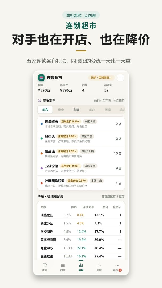Tap the blue dot beside 惠邻超市
The image size is (162, 288).
(x=42, y=124)
